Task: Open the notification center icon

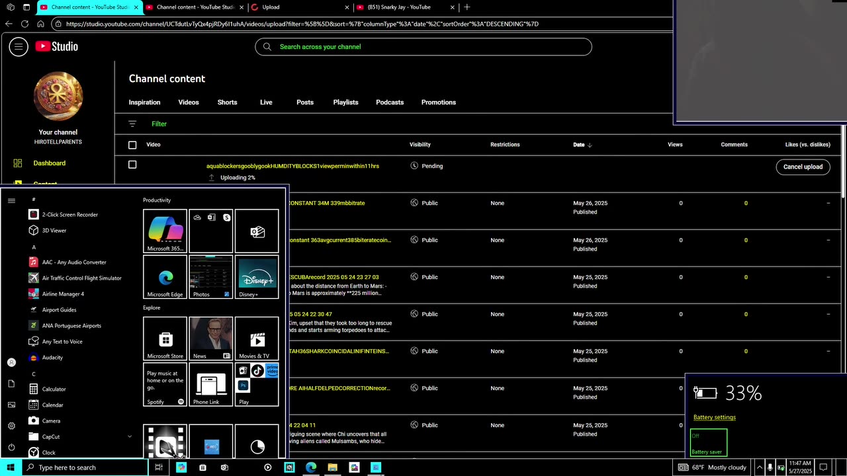Action: (x=823, y=467)
